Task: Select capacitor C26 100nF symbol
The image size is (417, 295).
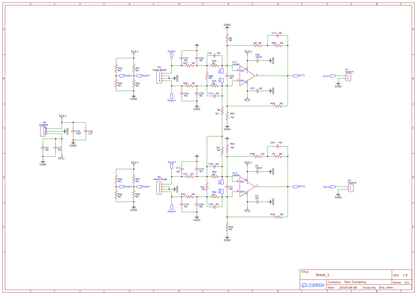Action: (x=257, y=61)
